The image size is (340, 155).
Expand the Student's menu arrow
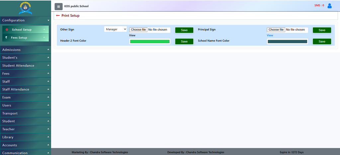click(x=48, y=58)
